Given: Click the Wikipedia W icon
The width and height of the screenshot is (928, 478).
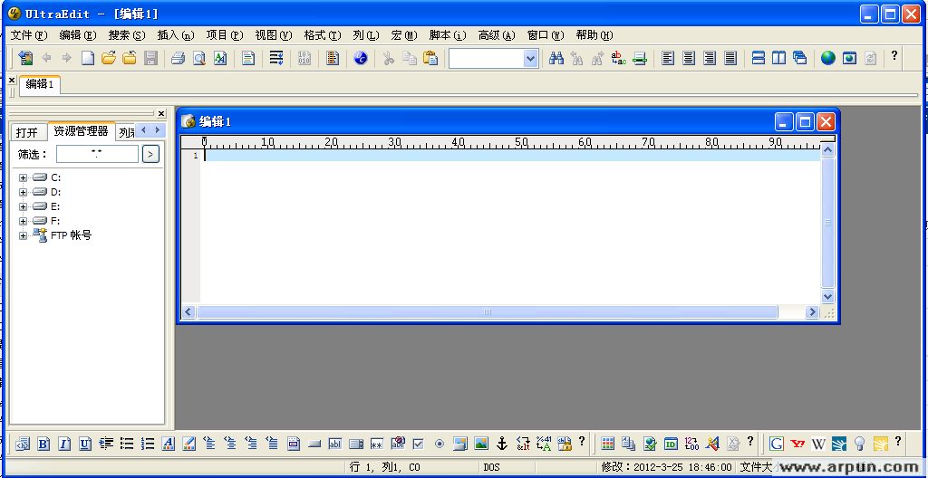Looking at the screenshot, I should 818,444.
